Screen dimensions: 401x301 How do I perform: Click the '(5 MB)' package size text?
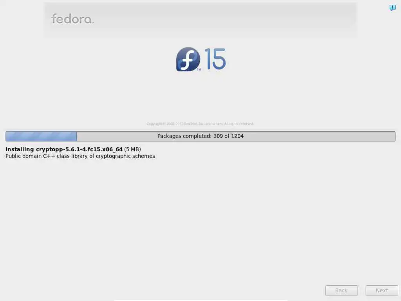click(132, 149)
